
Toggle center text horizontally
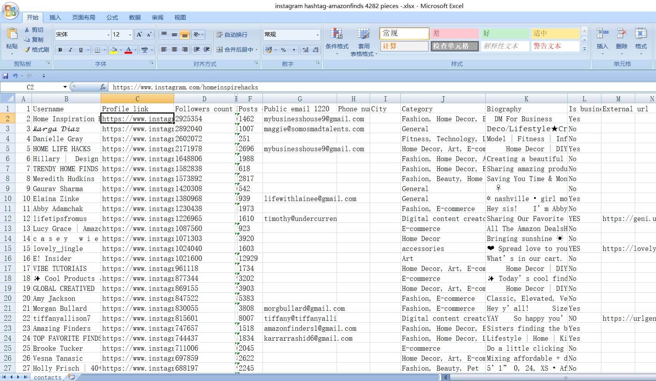point(174,49)
